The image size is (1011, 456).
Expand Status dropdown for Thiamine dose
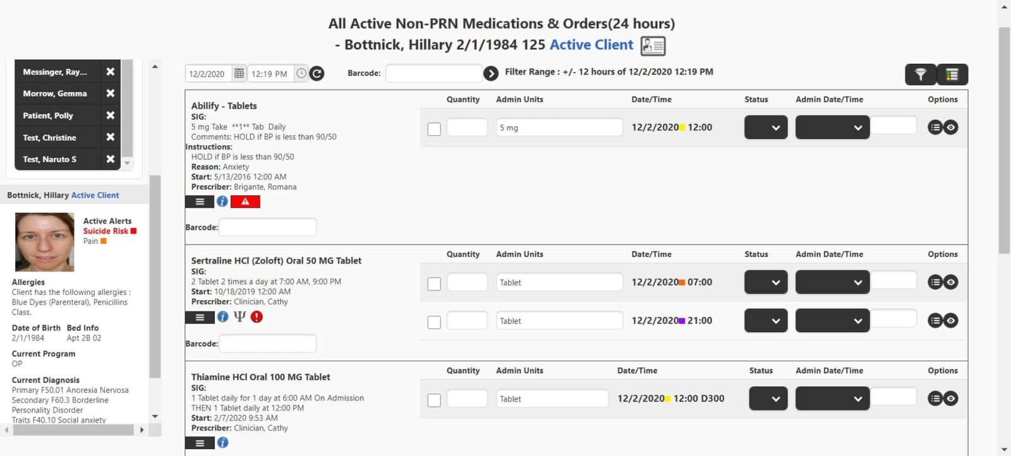click(x=768, y=399)
